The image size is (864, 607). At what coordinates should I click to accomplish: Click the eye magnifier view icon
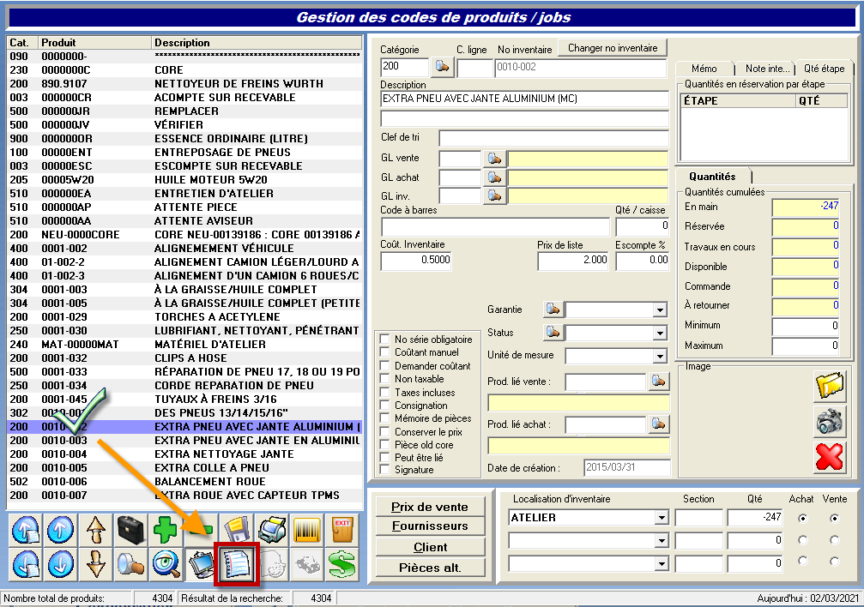[166, 565]
